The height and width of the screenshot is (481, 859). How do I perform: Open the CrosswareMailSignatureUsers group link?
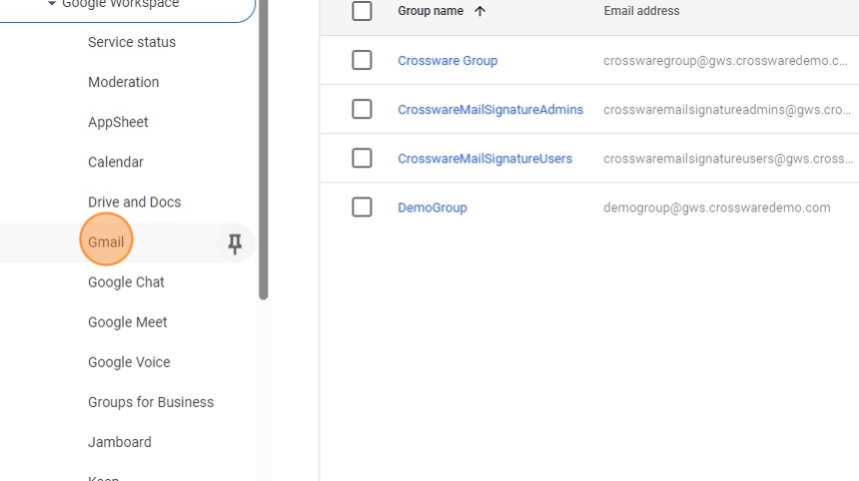[x=484, y=159]
